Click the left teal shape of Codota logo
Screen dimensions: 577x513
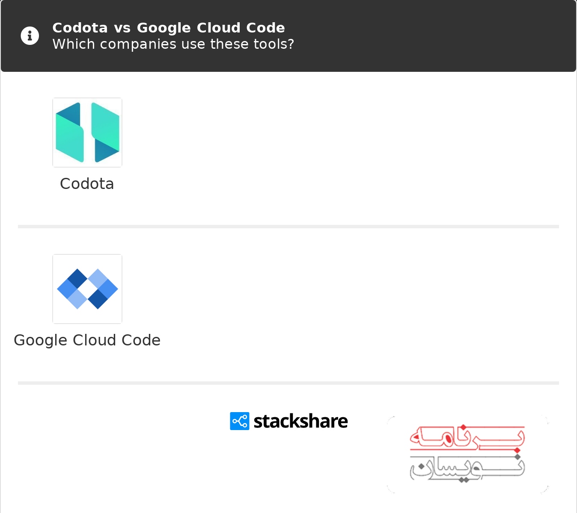(69, 133)
